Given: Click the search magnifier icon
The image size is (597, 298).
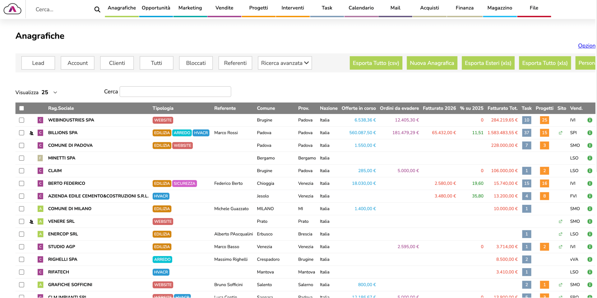Looking at the screenshot, I should (x=97, y=10).
